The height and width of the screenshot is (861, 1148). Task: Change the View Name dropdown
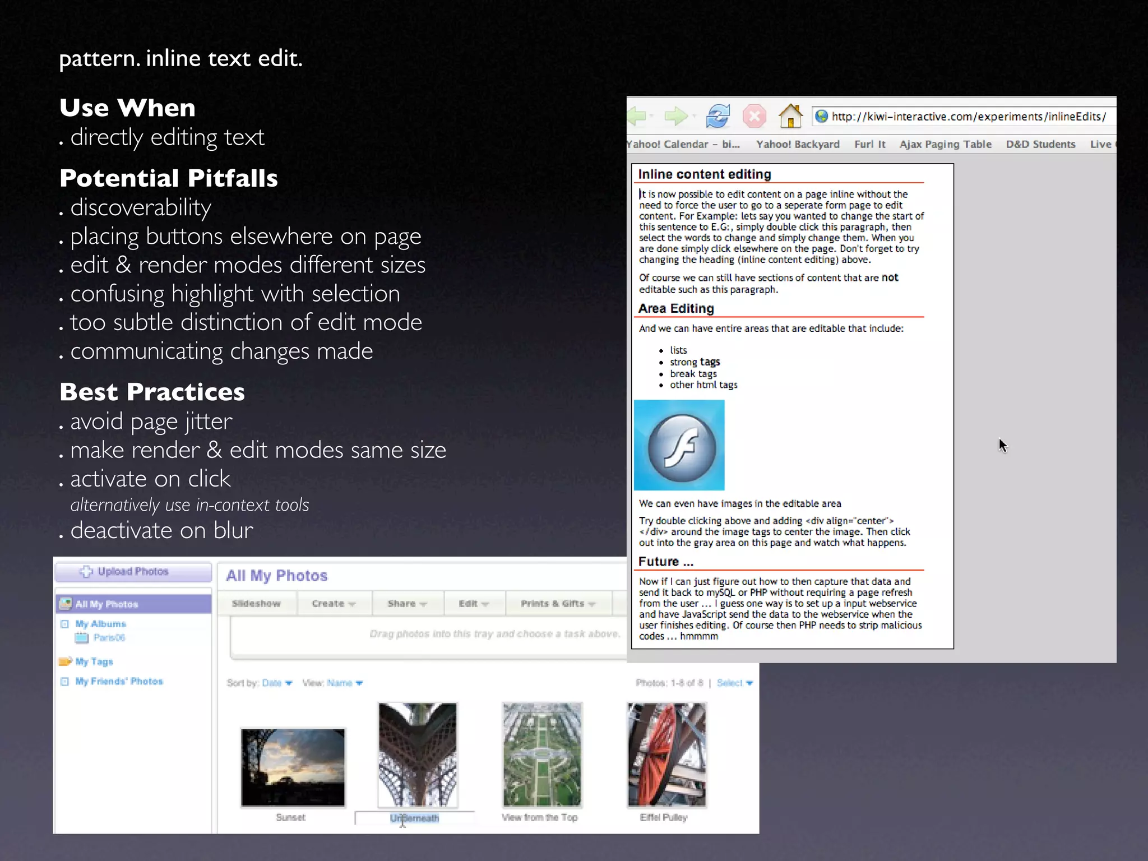pos(345,683)
